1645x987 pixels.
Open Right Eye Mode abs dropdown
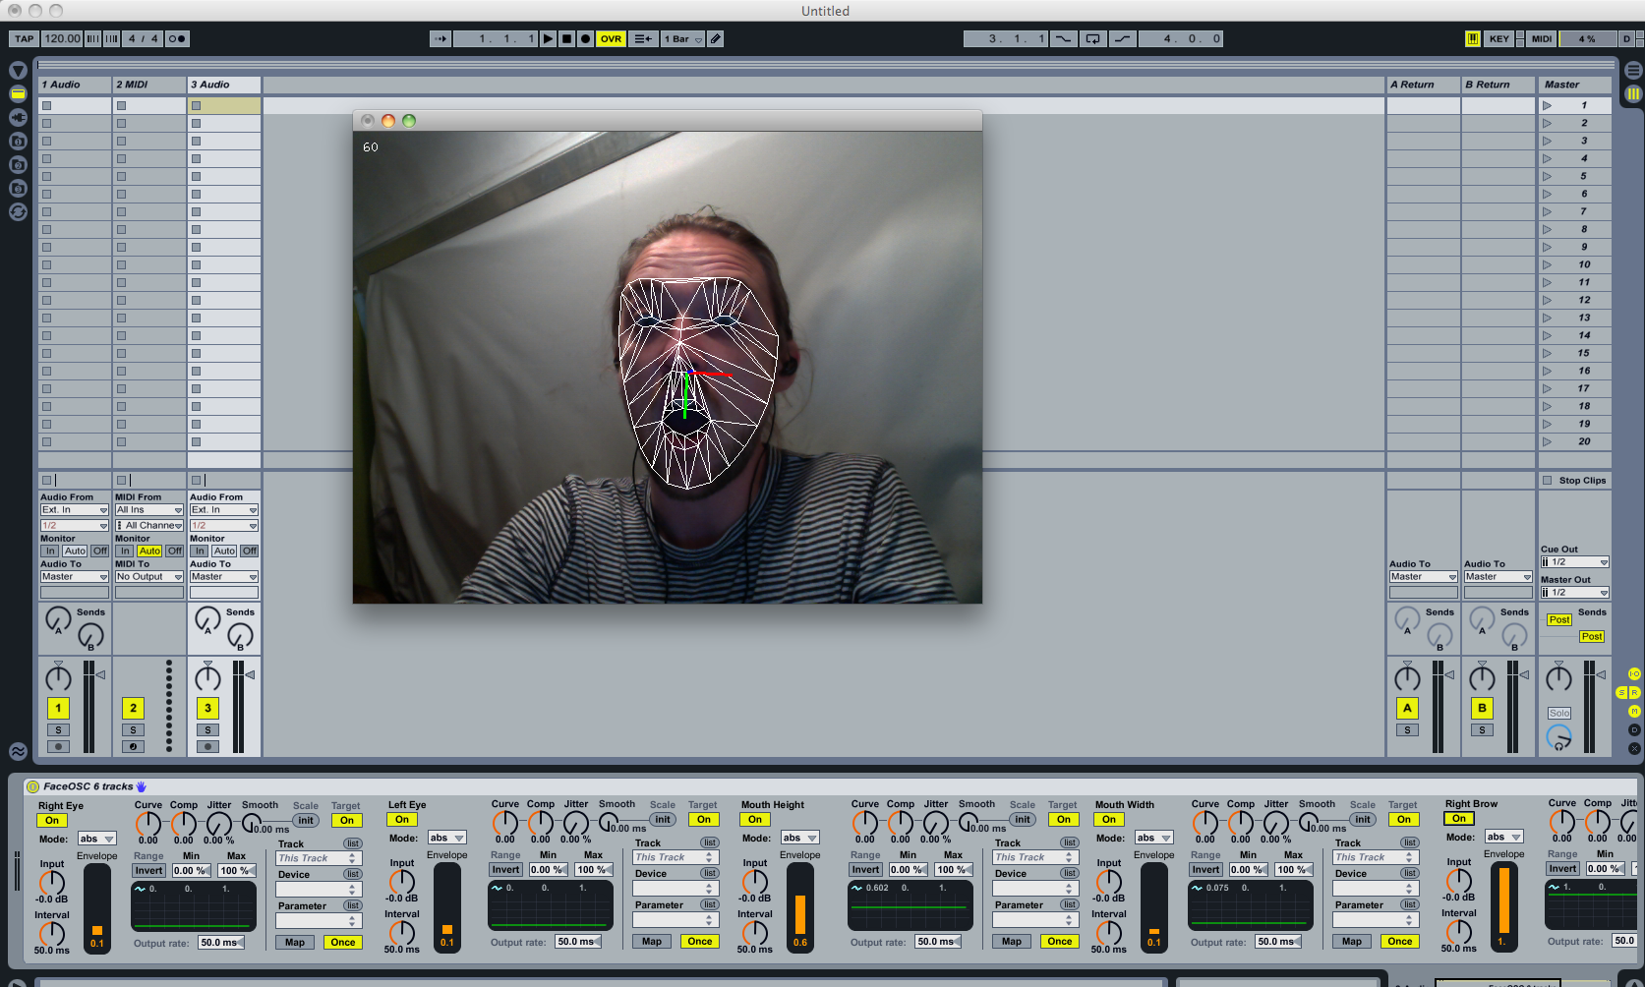pos(96,840)
